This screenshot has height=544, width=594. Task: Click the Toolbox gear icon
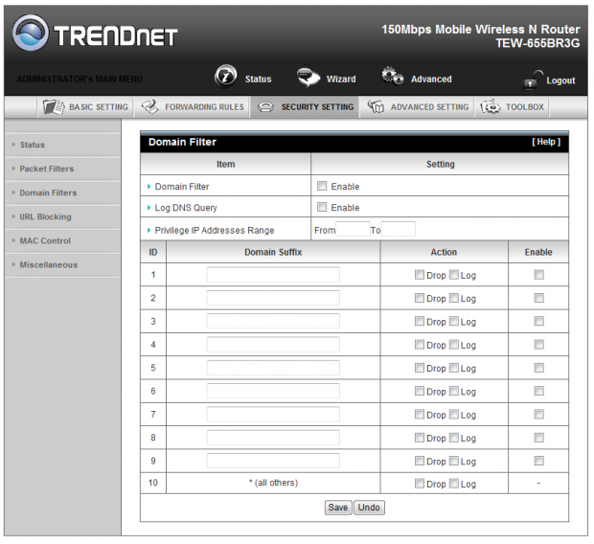pyautogui.click(x=491, y=107)
